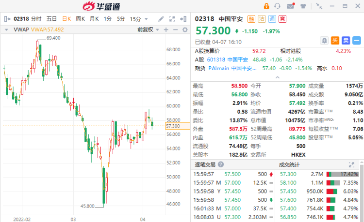
Task: Open chart settings gear icon
Action: [x=185, y=30]
